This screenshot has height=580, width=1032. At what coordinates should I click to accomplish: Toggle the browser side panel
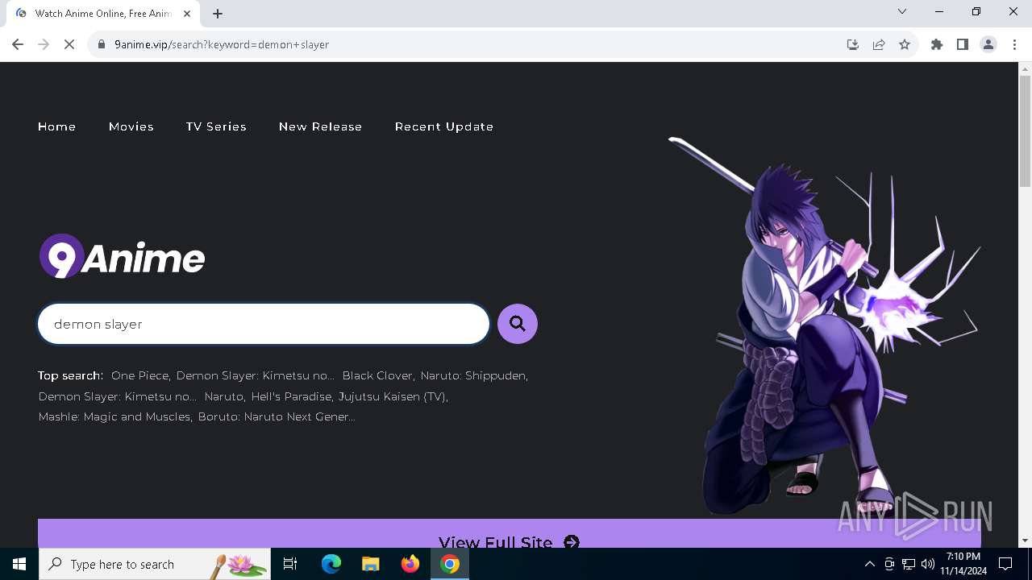pos(963,44)
